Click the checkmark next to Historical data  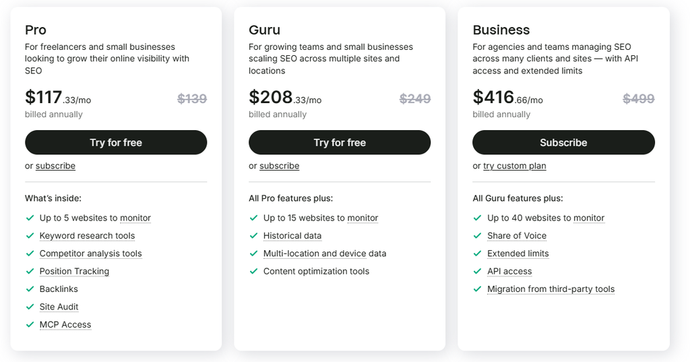click(x=253, y=236)
